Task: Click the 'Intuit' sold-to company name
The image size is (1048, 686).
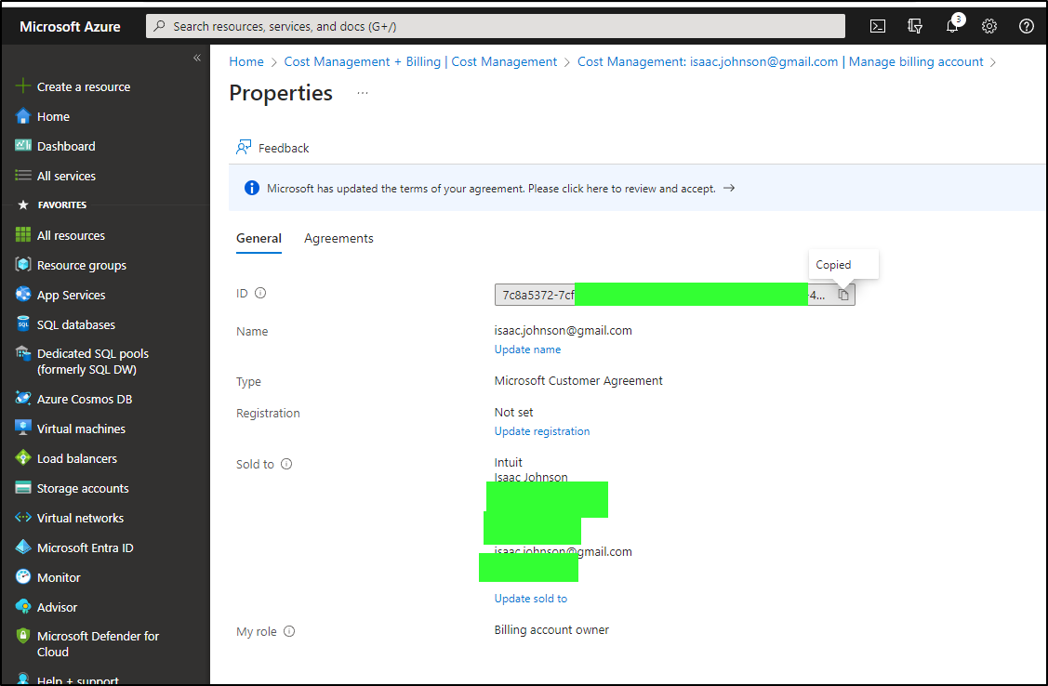Action: coord(509,462)
